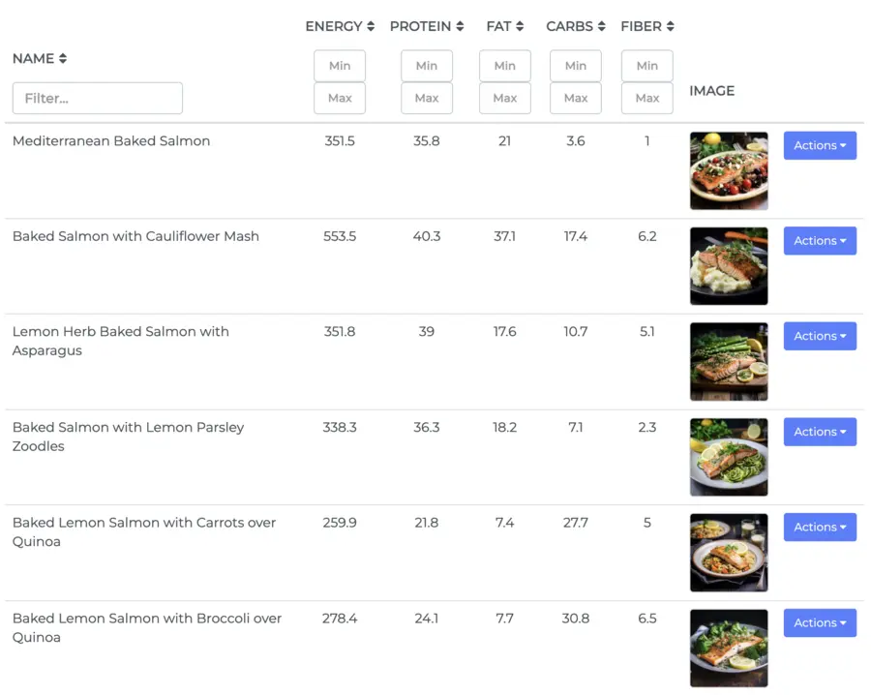Expand Actions for Baked Salmon with Cauliflower Mash

point(819,241)
